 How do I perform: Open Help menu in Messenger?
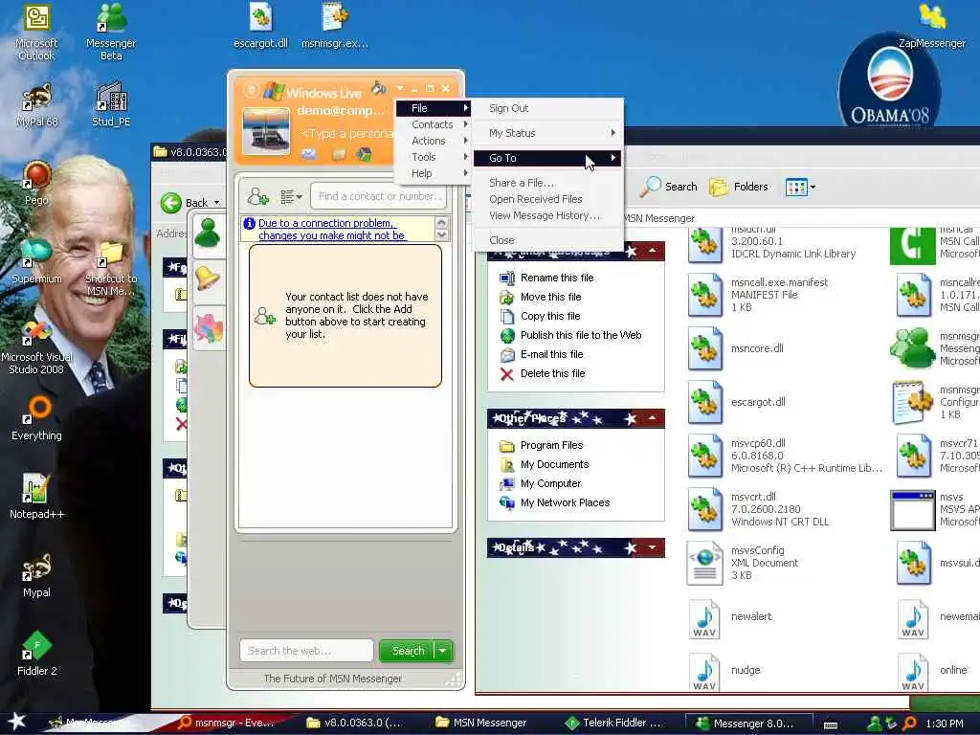click(433, 173)
